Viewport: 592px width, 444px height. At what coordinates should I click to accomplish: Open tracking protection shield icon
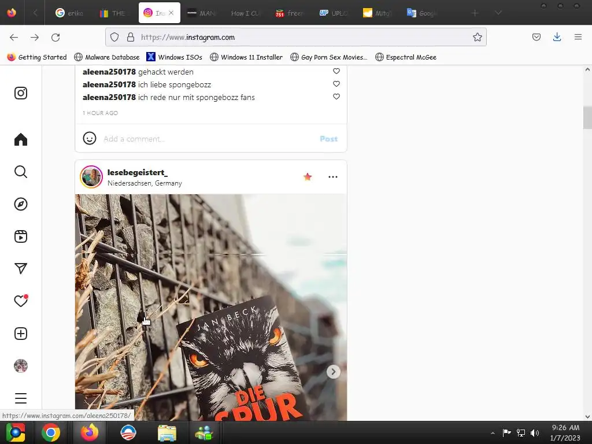pyautogui.click(x=114, y=37)
